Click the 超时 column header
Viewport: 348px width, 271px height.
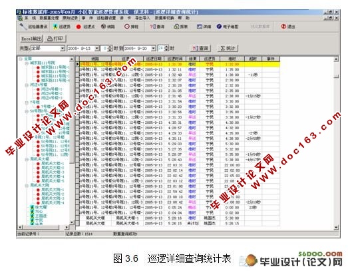[x=253, y=59]
